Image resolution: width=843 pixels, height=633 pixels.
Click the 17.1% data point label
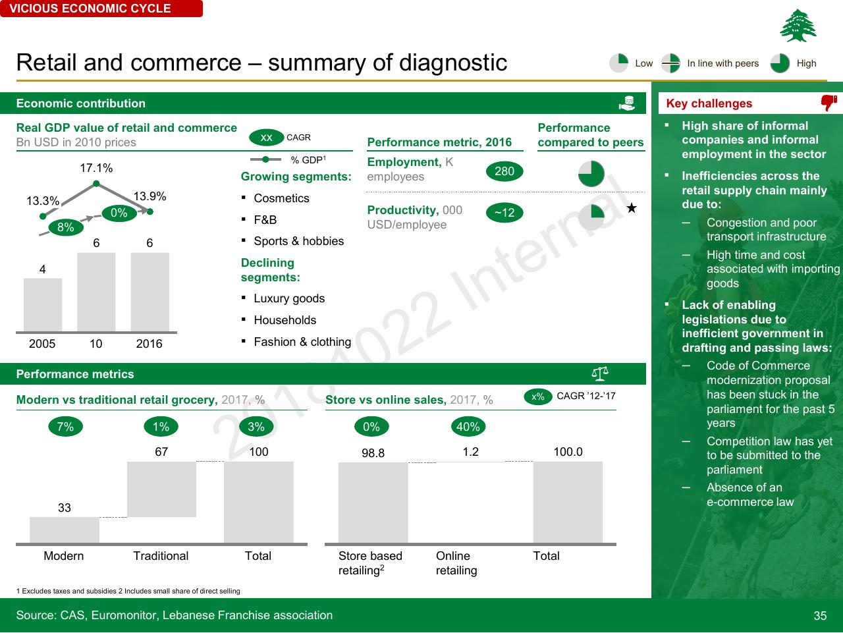click(x=96, y=169)
